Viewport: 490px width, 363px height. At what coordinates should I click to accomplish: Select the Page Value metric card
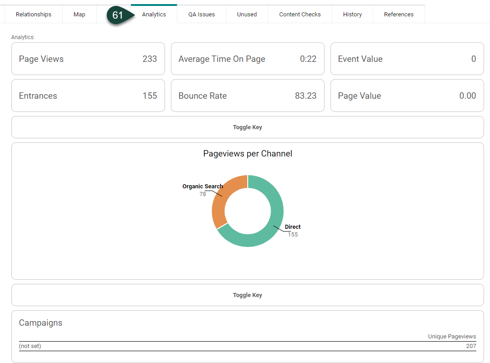(407, 96)
